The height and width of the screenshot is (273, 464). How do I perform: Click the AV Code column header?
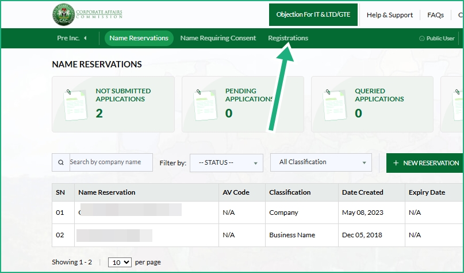coord(242,192)
